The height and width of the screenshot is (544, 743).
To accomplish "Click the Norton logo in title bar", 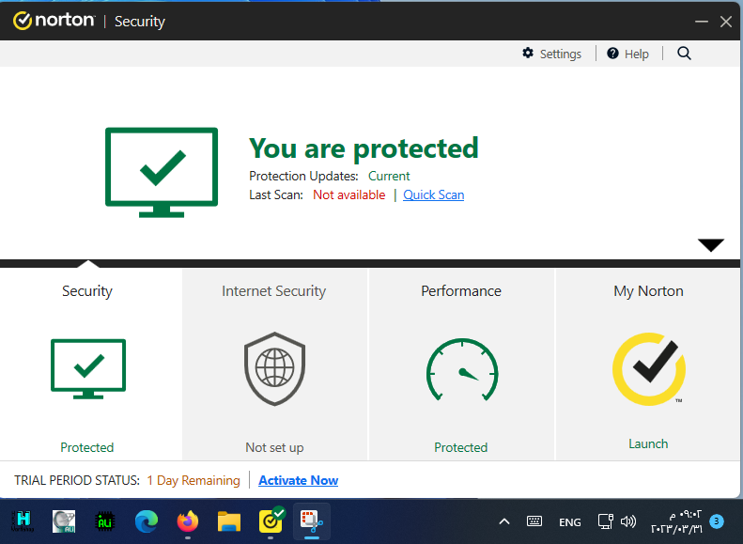I will [x=54, y=21].
